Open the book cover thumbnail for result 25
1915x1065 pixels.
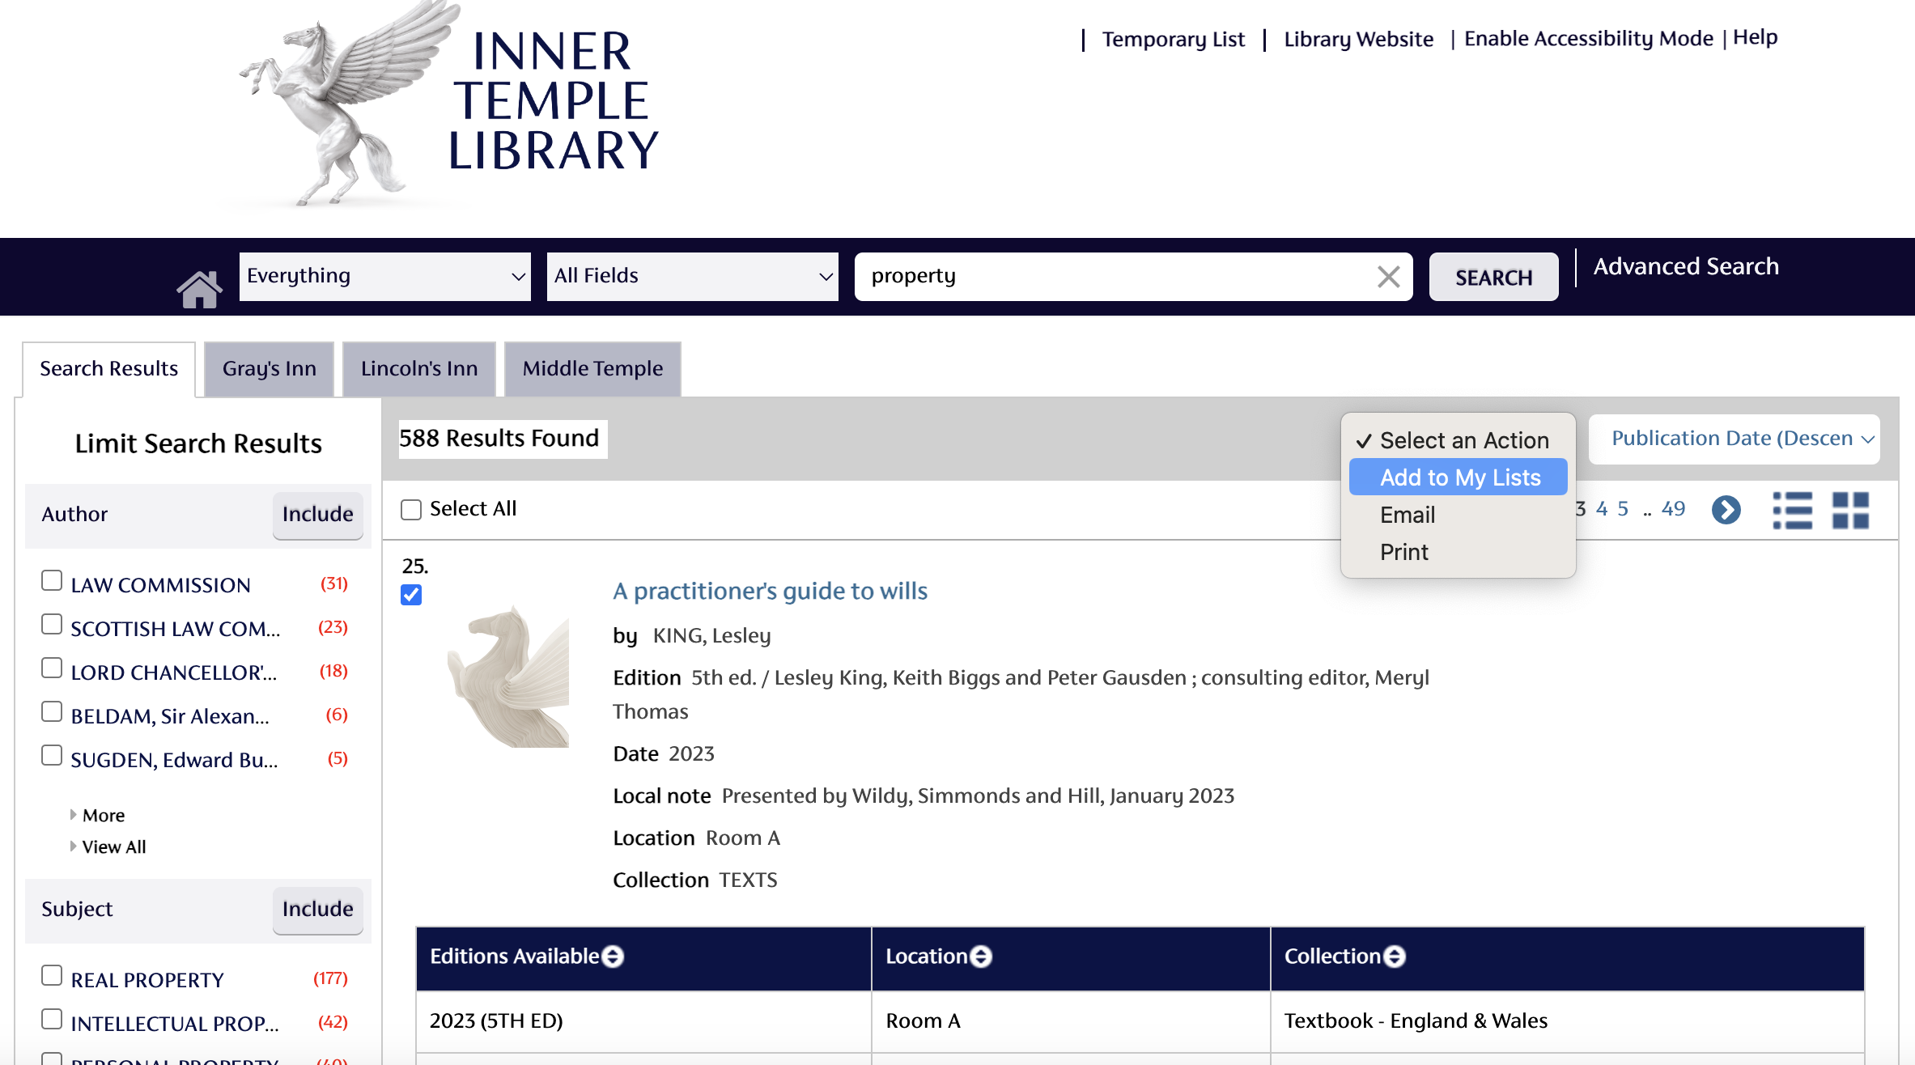[x=508, y=676]
